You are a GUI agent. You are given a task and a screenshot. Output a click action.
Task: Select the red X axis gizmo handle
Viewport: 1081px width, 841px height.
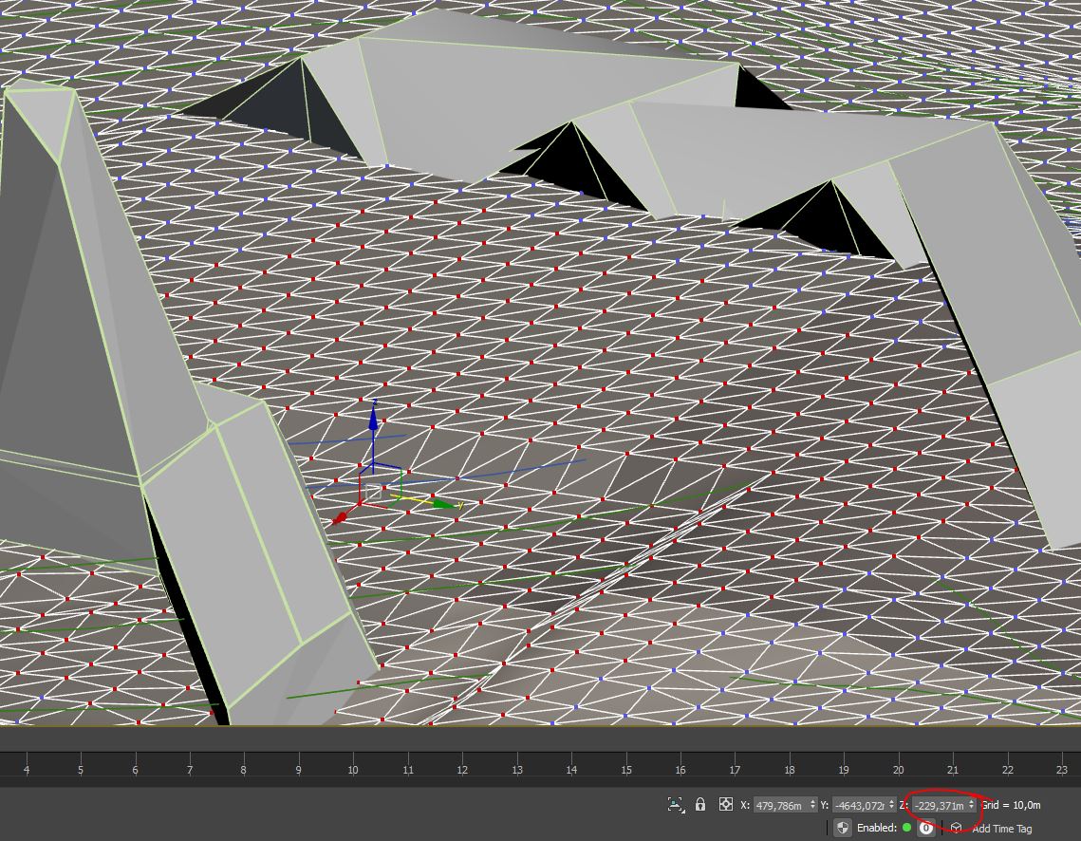(341, 518)
